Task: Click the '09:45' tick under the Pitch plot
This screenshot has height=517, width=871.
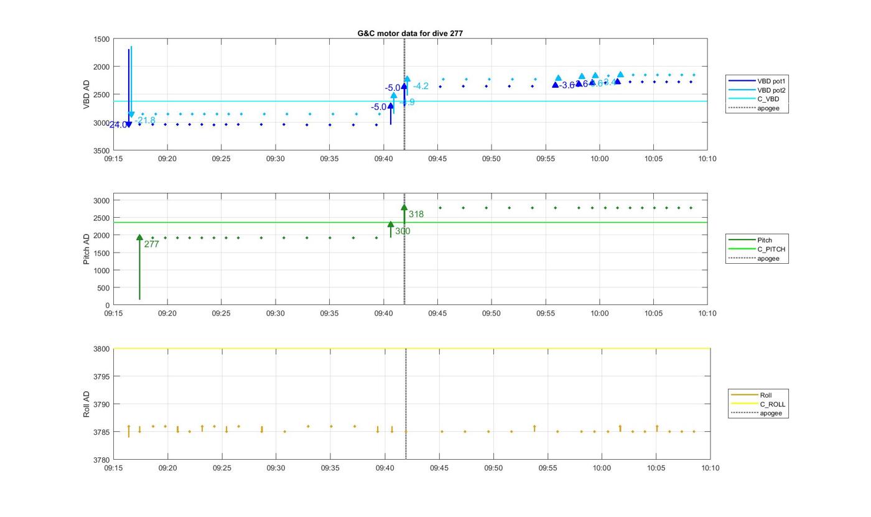Action: 437,314
